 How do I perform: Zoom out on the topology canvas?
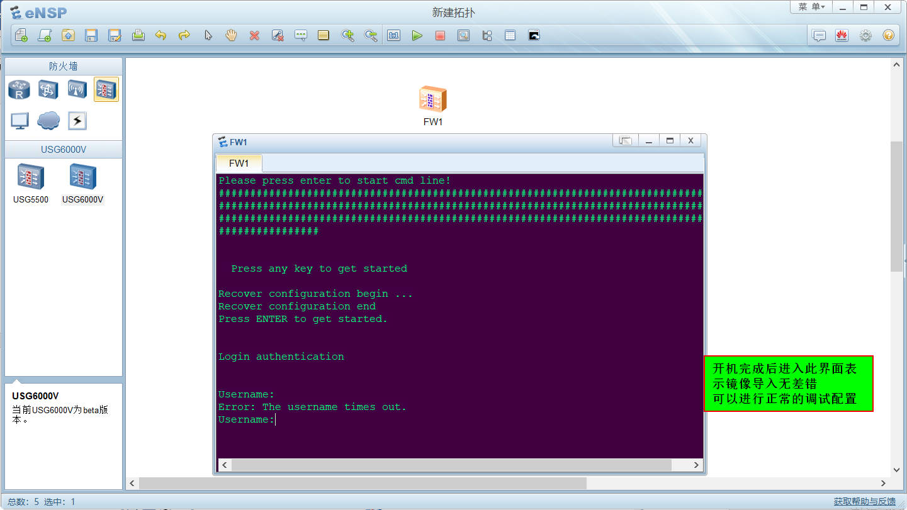click(371, 35)
